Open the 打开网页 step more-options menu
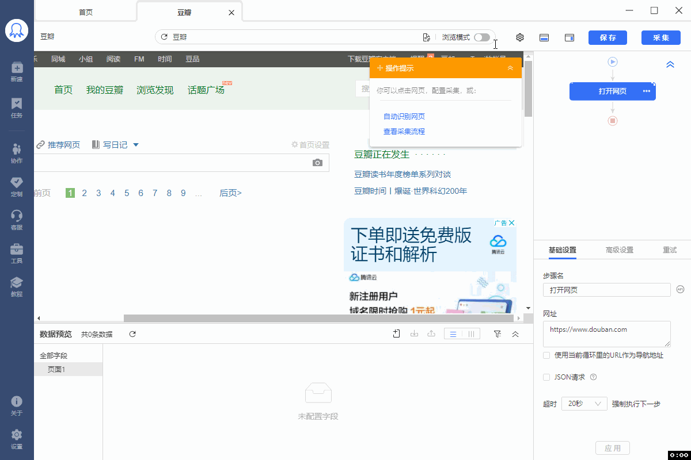The width and height of the screenshot is (691, 460). pyautogui.click(x=646, y=91)
